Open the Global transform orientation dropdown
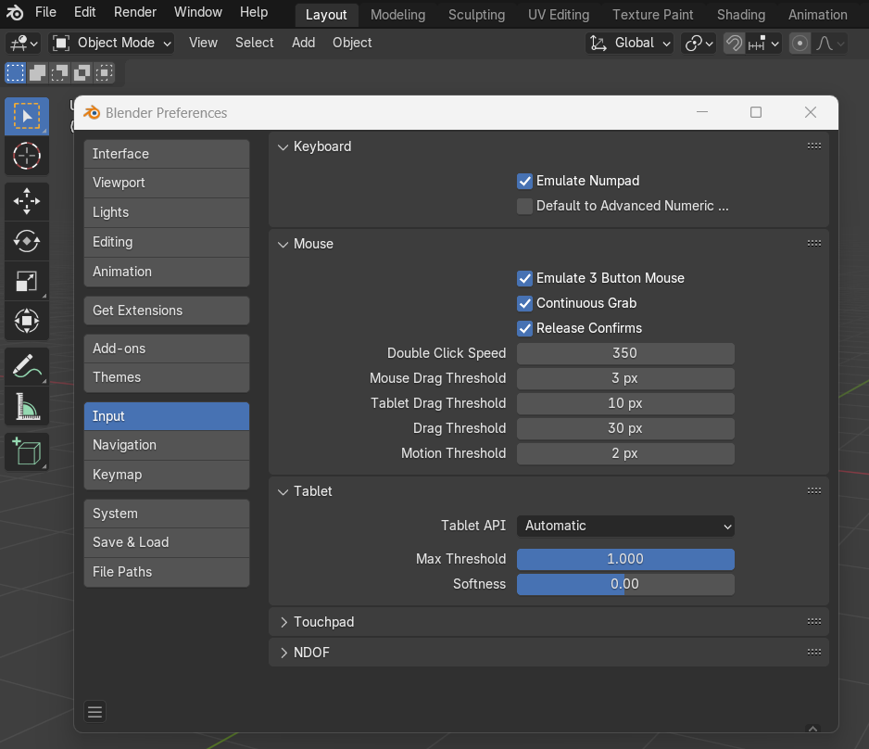Viewport: 869px width, 749px height. point(630,44)
